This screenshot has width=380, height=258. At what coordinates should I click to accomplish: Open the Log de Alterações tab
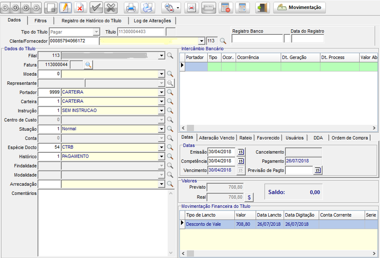pyautogui.click(x=152, y=20)
